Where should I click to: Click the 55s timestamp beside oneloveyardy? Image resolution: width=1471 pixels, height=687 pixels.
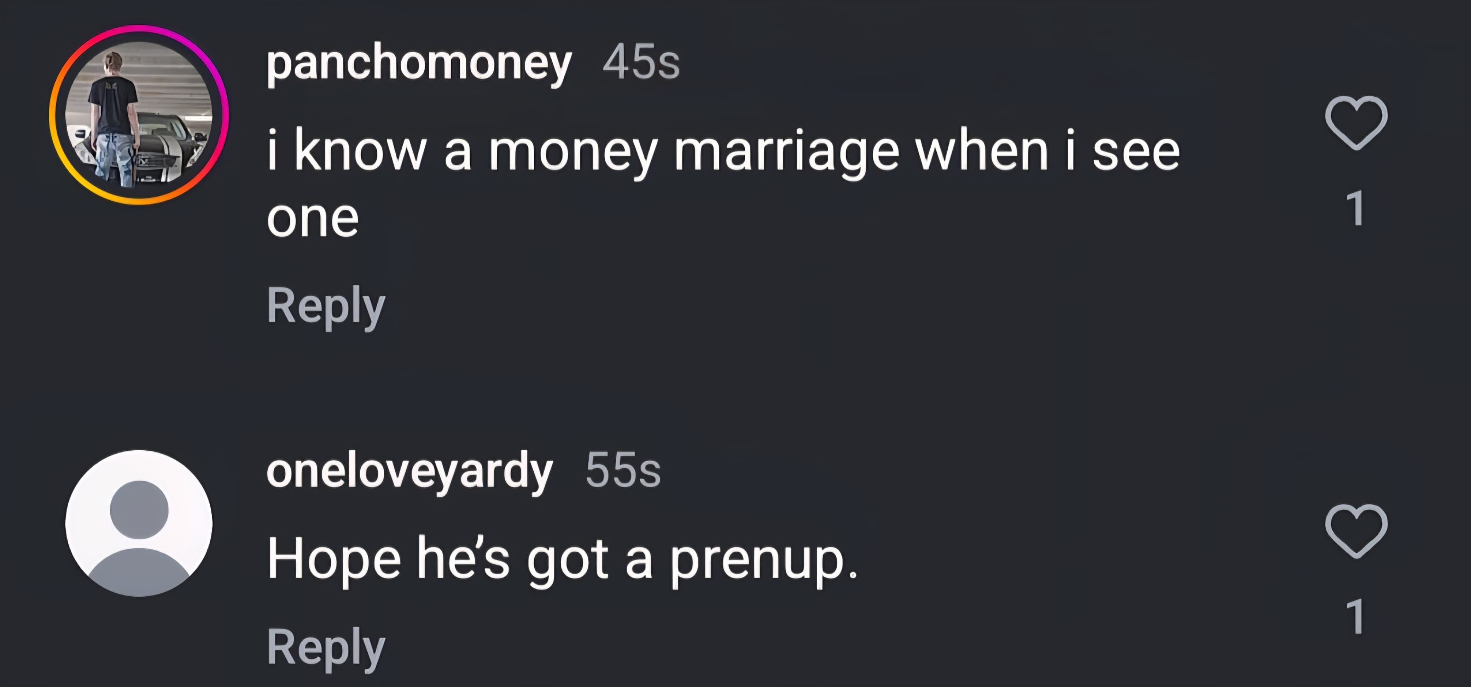pyautogui.click(x=623, y=470)
